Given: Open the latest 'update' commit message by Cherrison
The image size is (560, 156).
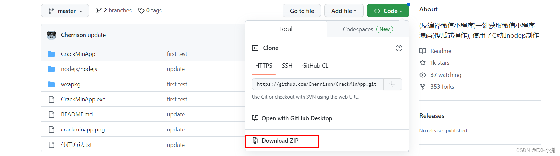Looking at the screenshot, I should (97, 35).
